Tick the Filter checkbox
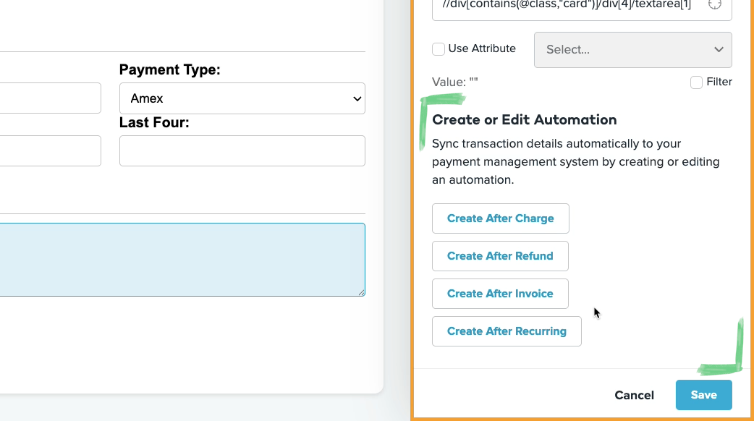 696,82
